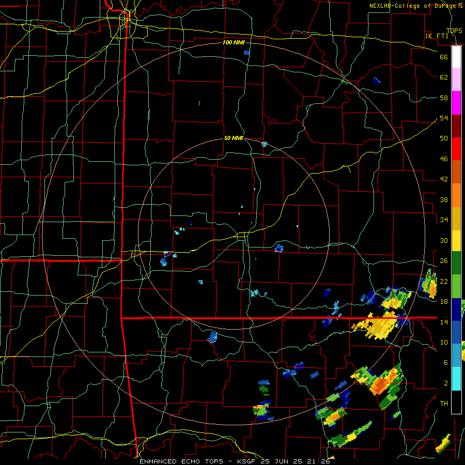Click the 'NEXLAB-College of DuPage' credit text
Viewport: 465px width, 465px height.
click(412, 6)
